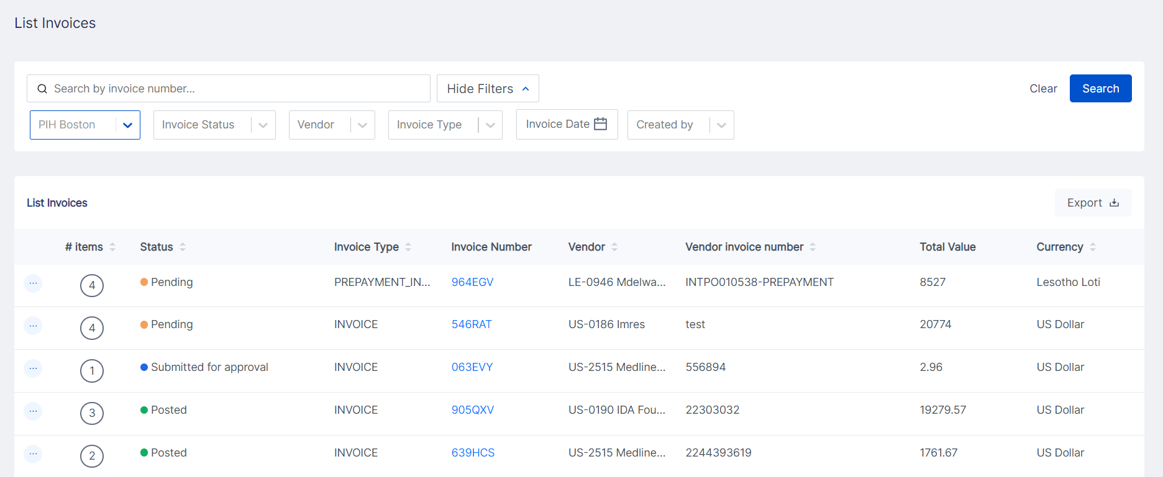The image size is (1163, 477).
Task: Click the download icon on Export button
Action: tap(1115, 203)
